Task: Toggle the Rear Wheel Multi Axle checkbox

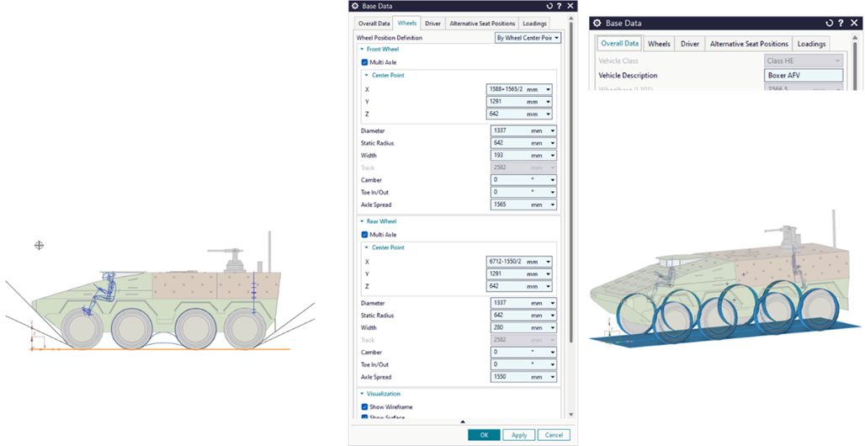Action: 364,235
